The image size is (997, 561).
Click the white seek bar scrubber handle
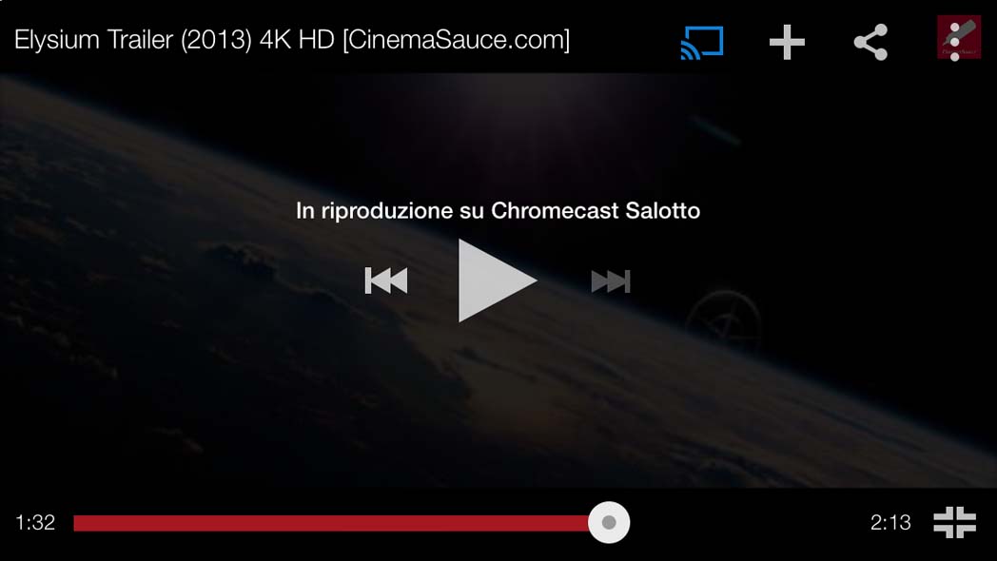(609, 522)
